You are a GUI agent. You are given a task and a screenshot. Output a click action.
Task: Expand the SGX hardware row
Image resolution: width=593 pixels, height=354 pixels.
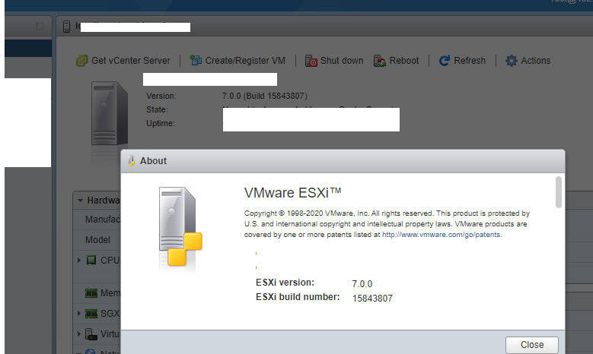80,313
